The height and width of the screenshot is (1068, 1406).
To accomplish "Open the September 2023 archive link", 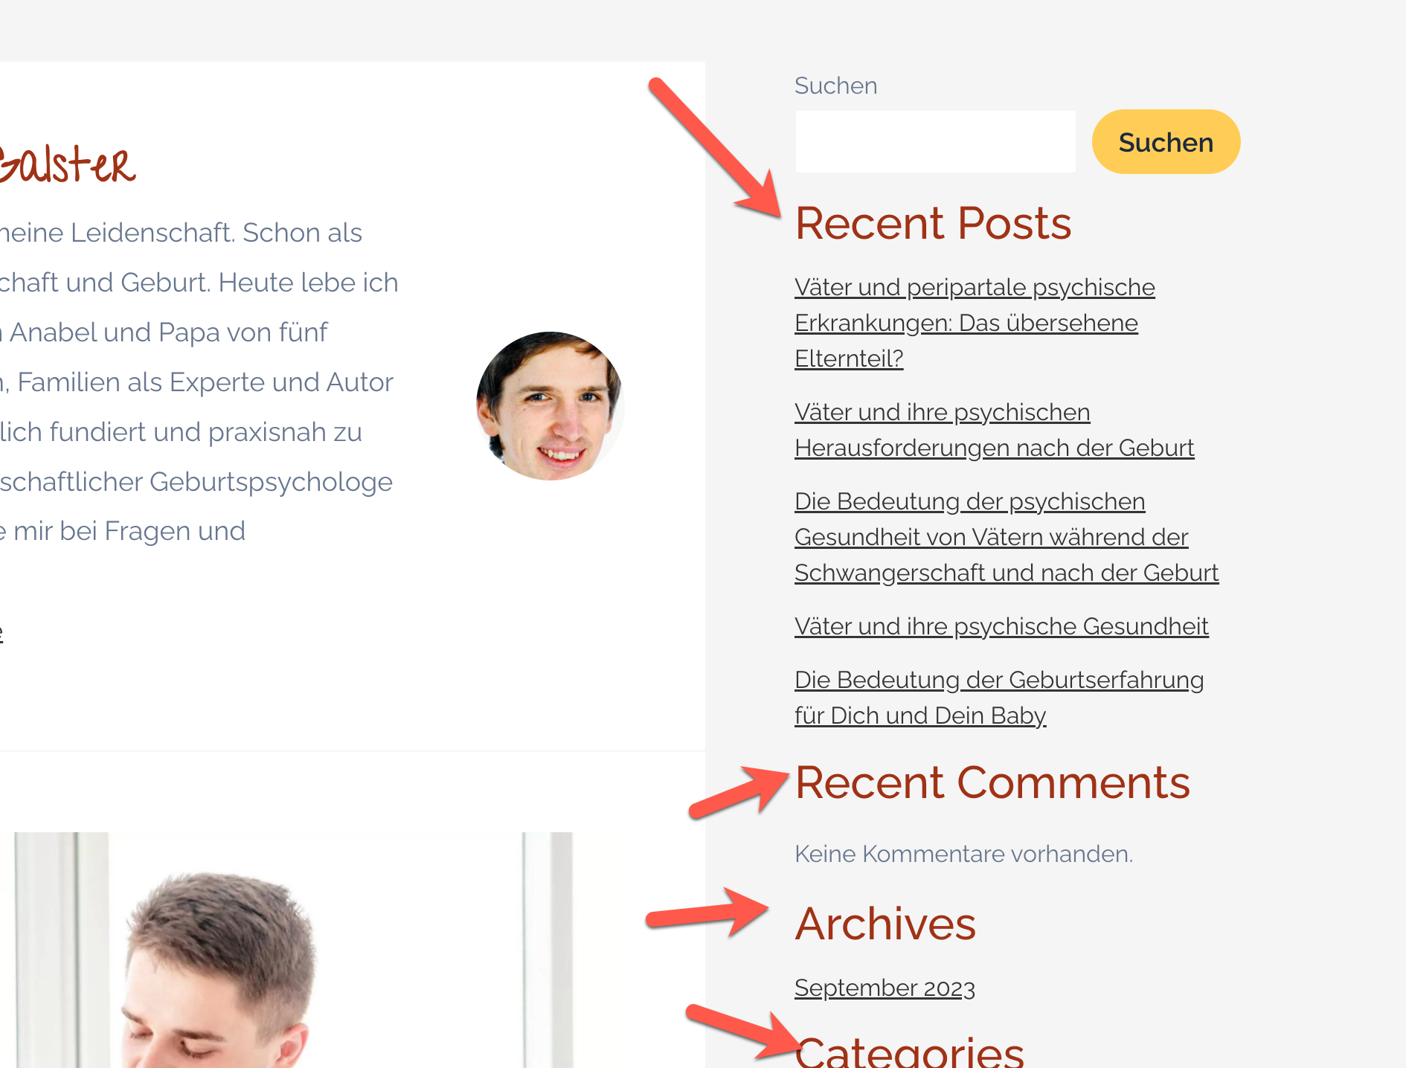I will [x=885, y=988].
